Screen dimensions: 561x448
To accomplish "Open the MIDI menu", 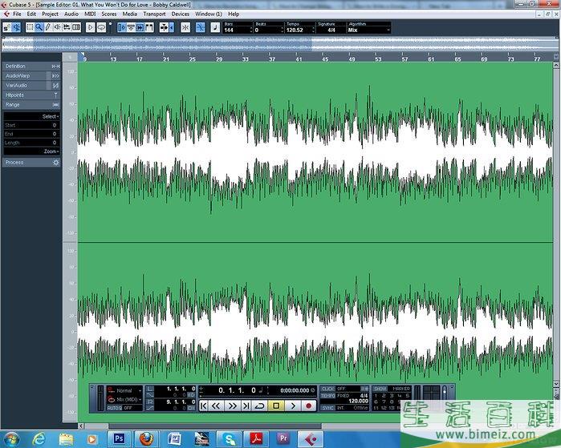I will click(90, 14).
